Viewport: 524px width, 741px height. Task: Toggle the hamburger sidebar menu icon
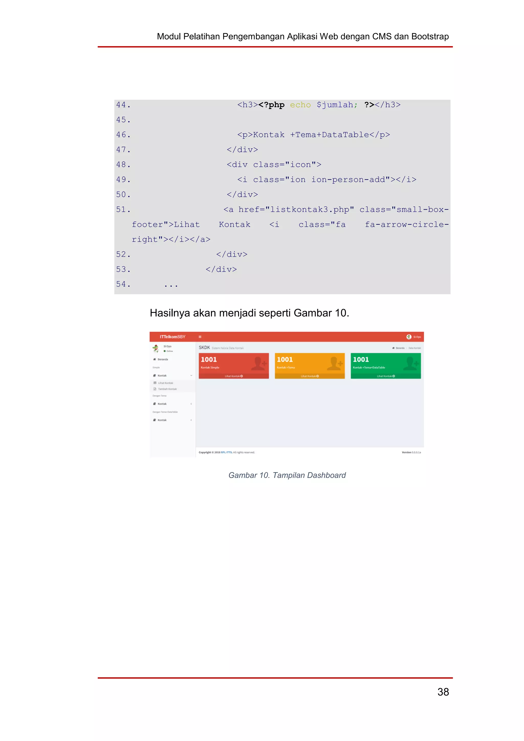tap(200, 337)
